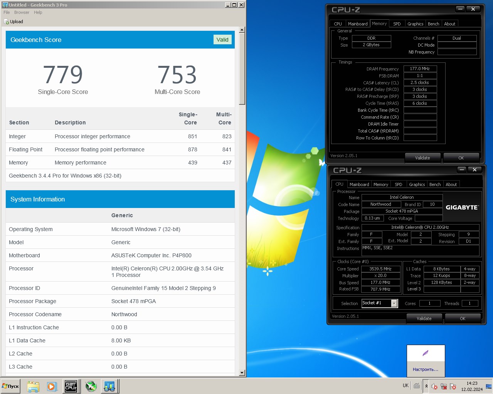Click the Memory performance row

click(x=120, y=163)
